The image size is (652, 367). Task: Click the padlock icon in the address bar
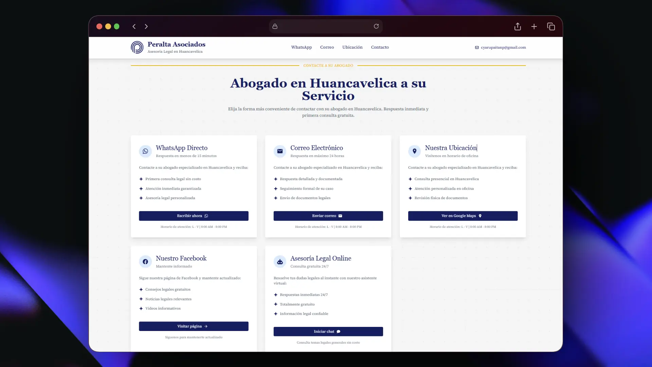pos(275,26)
